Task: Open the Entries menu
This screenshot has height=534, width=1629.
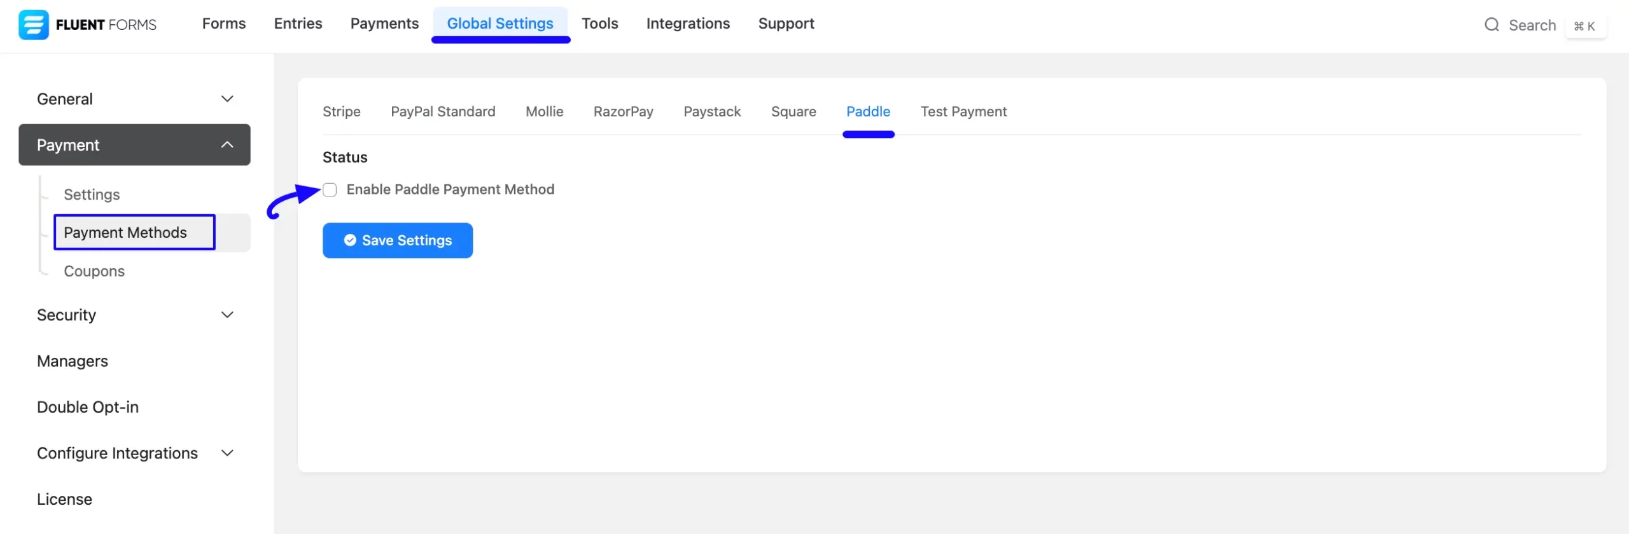Action: click(298, 24)
